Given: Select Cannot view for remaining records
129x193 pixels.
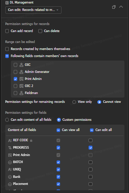Looking at the screenshot, I should 99,102.
